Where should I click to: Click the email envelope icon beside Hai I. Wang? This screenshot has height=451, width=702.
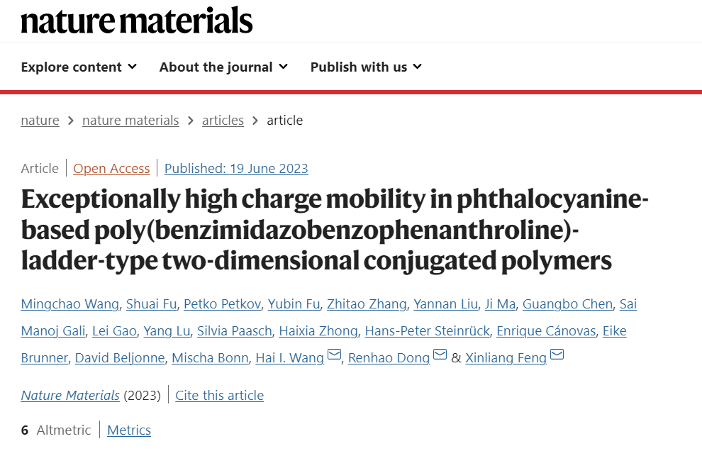pyautogui.click(x=334, y=355)
